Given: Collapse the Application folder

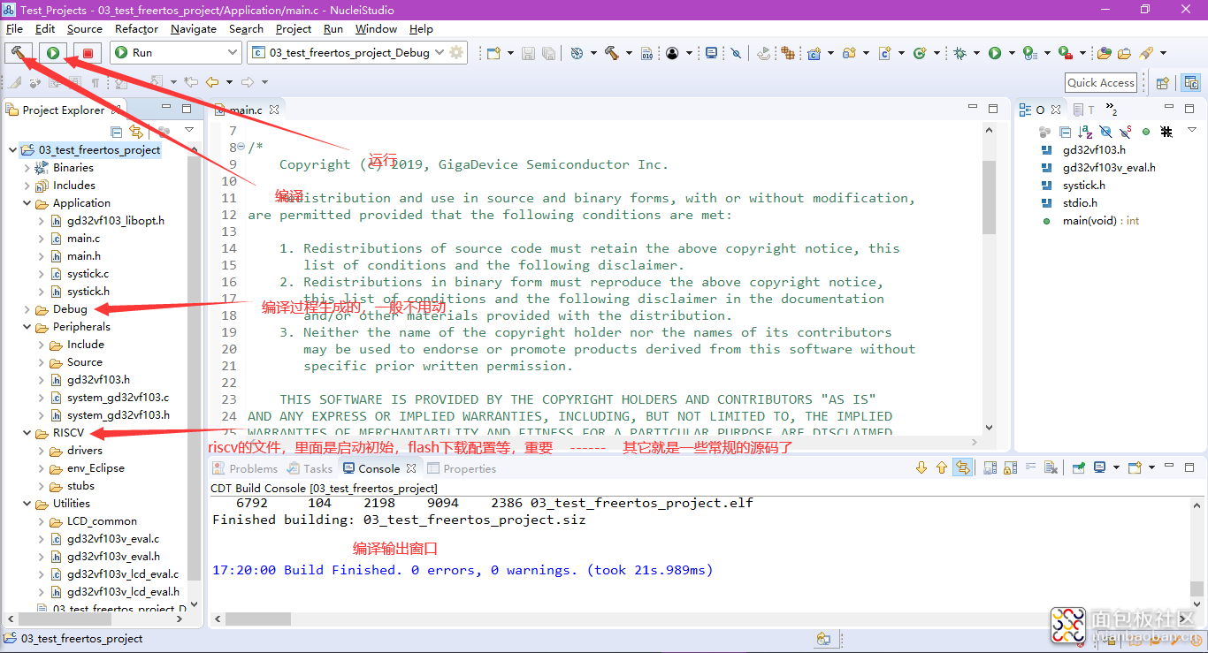Looking at the screenshot, I should click(27, 202).
